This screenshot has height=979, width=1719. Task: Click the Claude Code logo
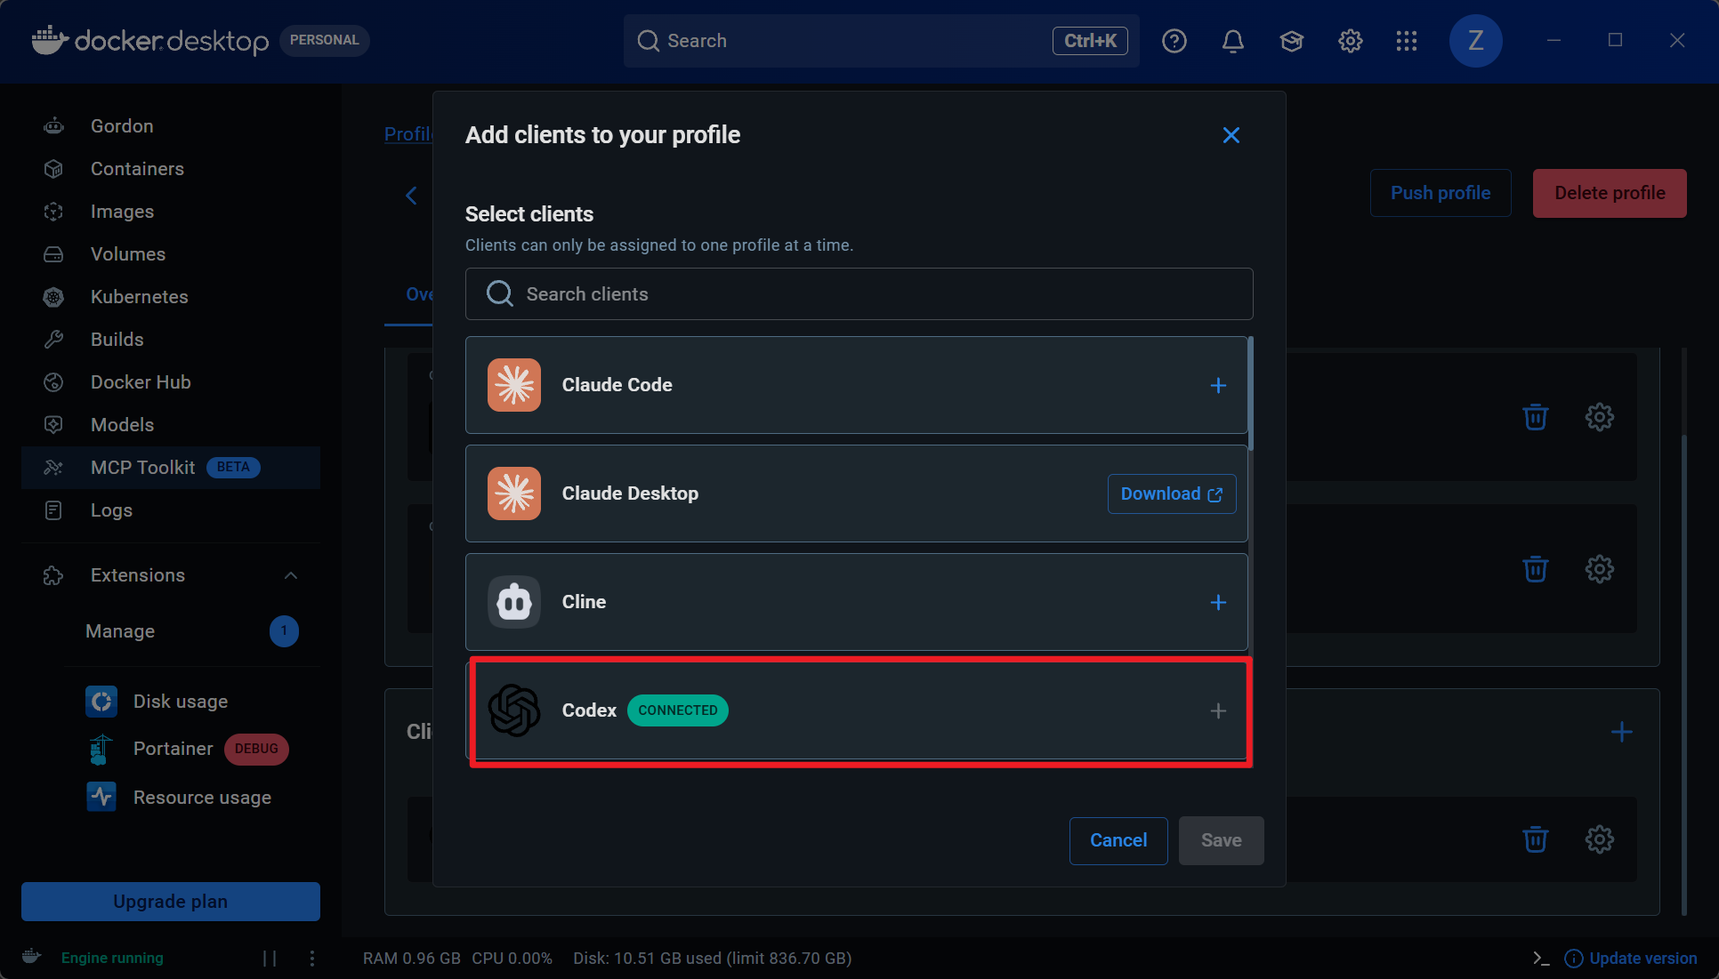click(x=514, y=385)
